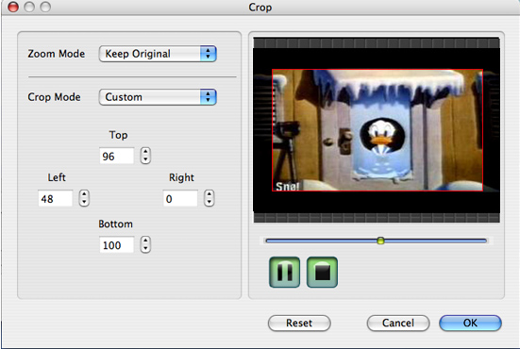Pause the video preview playback
This screenshot has height=349, width=520.
point(285,272)
